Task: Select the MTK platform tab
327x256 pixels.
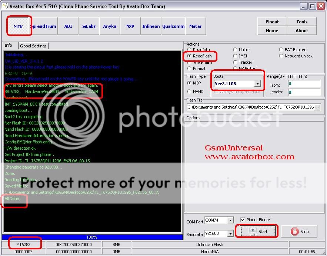Action: point(19,26)
